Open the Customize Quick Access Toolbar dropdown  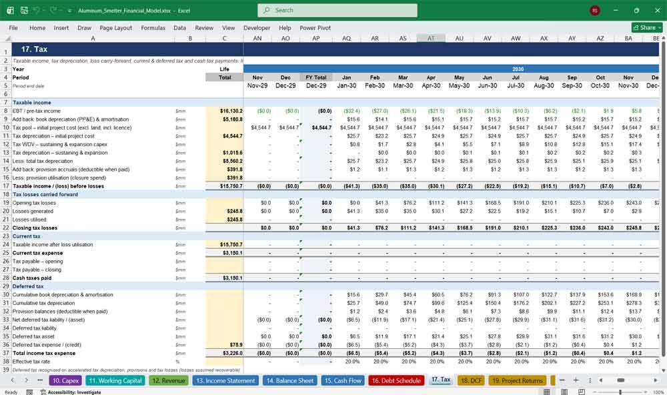69,11
